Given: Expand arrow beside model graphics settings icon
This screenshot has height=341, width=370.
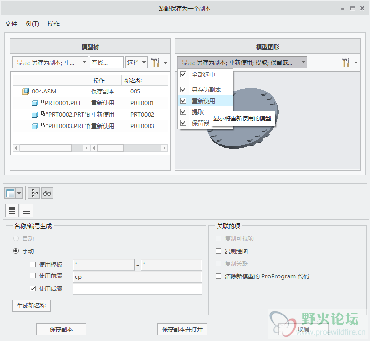Looking at the screenshot, I should click(356, 63).
